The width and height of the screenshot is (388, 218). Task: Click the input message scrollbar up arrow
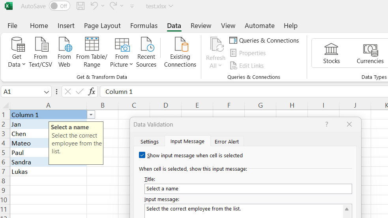pos(347,209)
